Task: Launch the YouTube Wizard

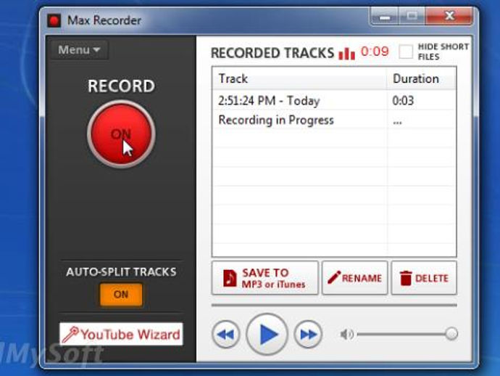Action: 121,334
